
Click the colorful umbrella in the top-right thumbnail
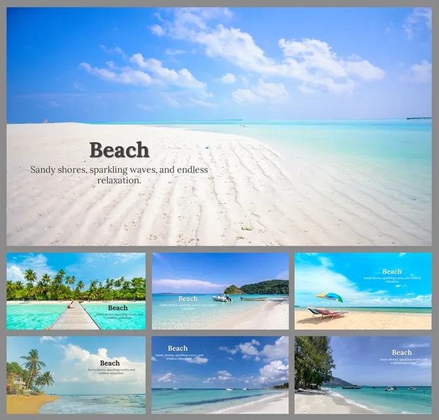pos(329,297)
